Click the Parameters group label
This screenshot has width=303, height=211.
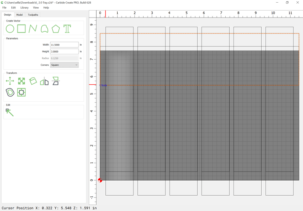[12, 39]
